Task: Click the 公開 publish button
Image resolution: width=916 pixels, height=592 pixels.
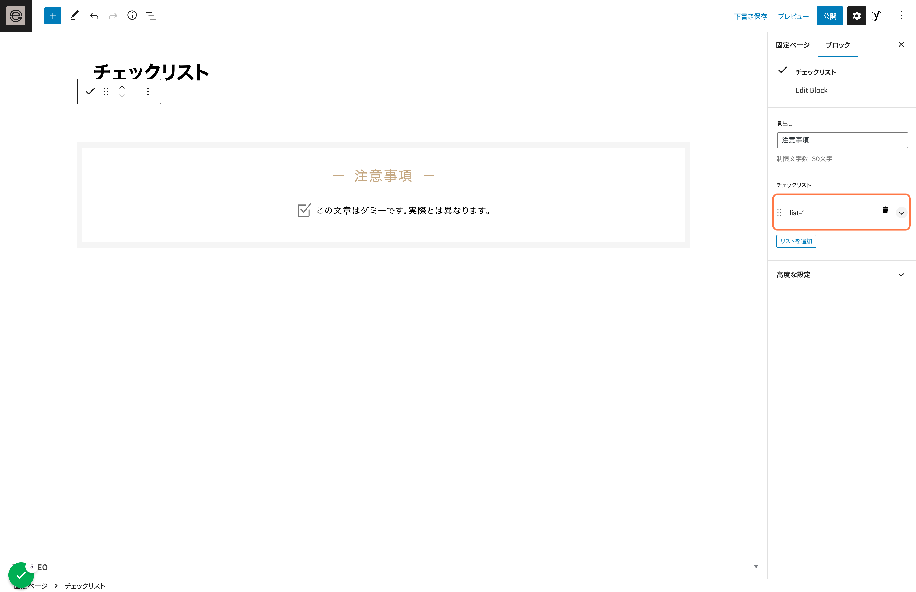Action: pyautogui.click(x=830, y=16)
